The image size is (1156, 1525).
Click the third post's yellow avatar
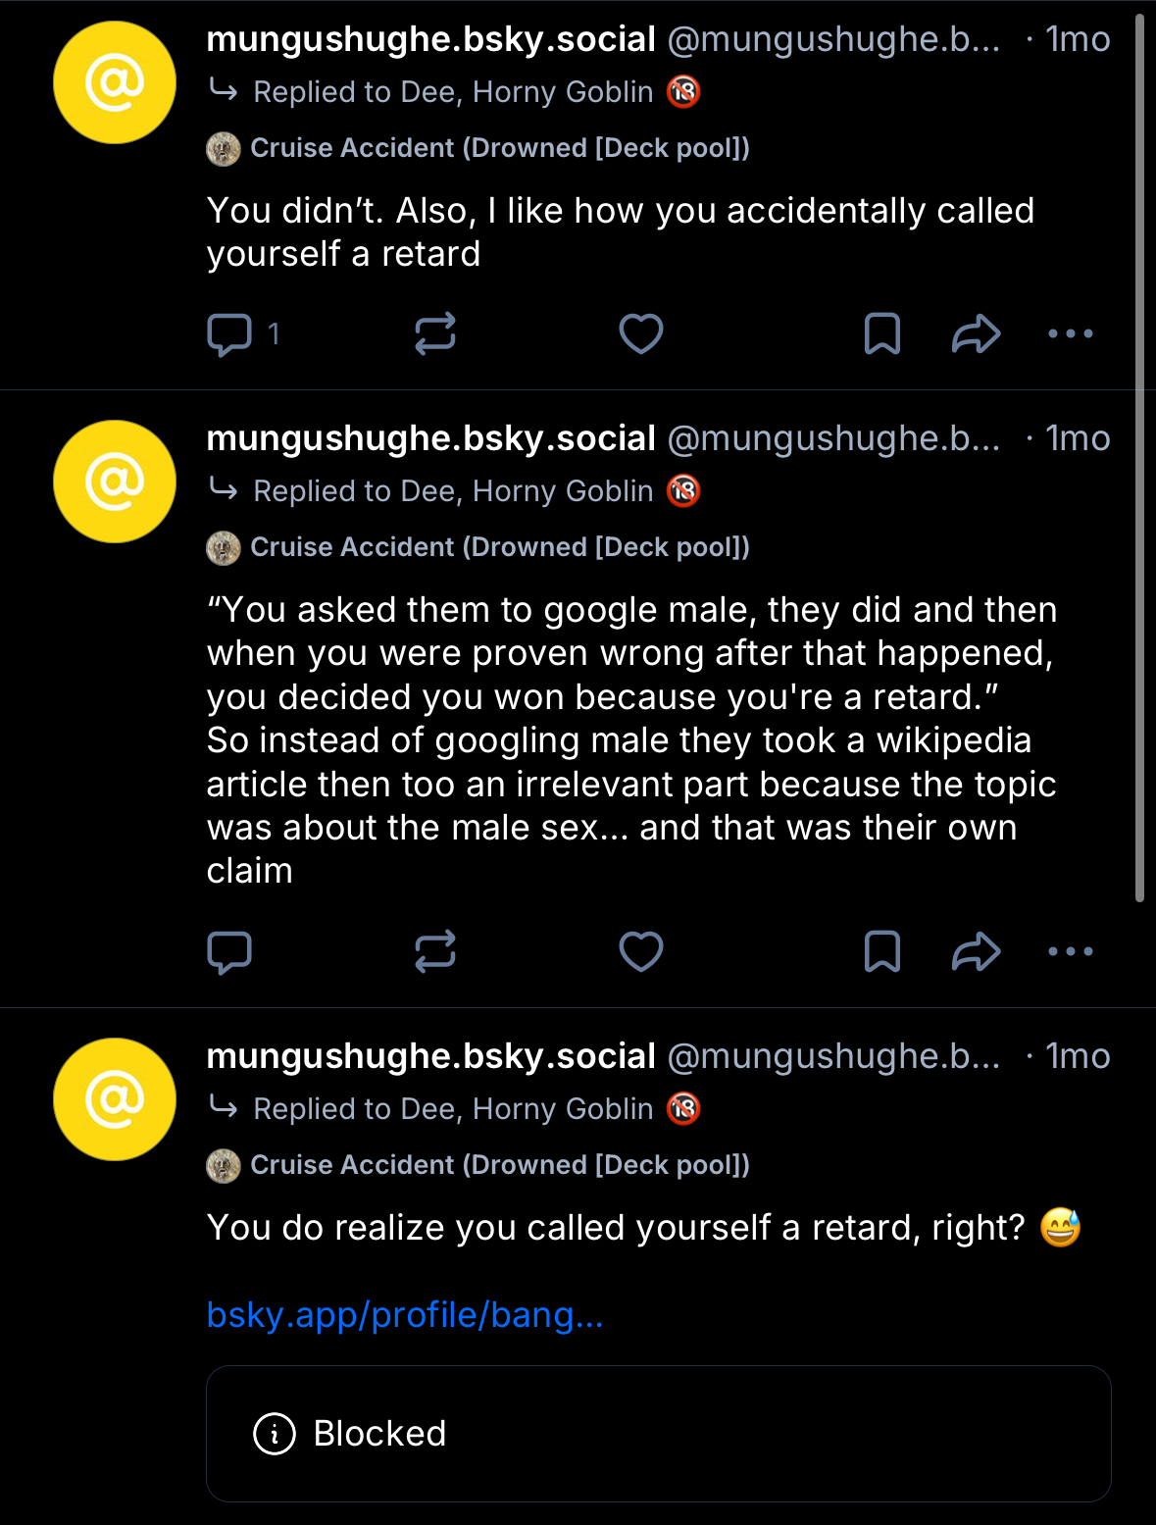click(115, 1099)
